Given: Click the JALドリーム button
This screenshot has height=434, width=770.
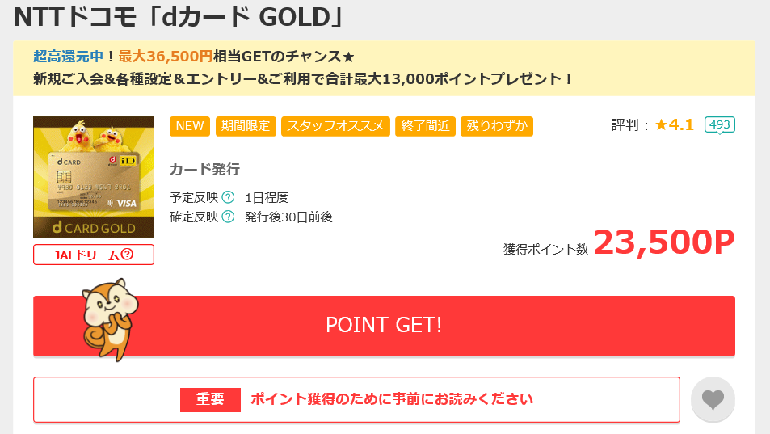Looking at the screenshot, I should point(94,255).
